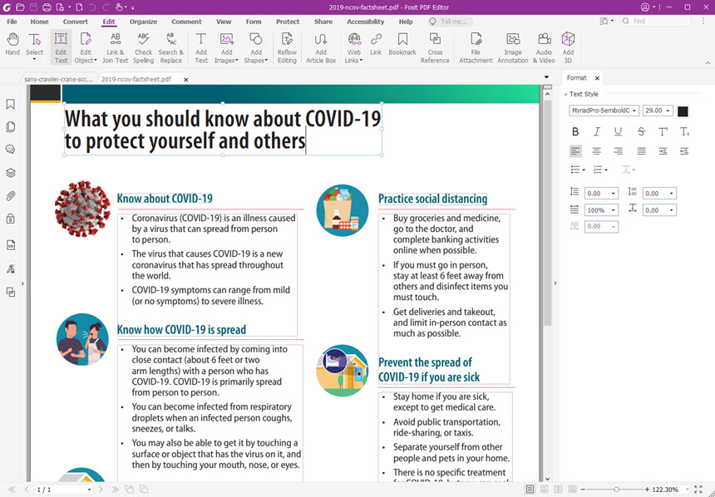Expand the Web Links dropdown
Viewport: 715px width, 497px height.
click(x=361, y=61)
